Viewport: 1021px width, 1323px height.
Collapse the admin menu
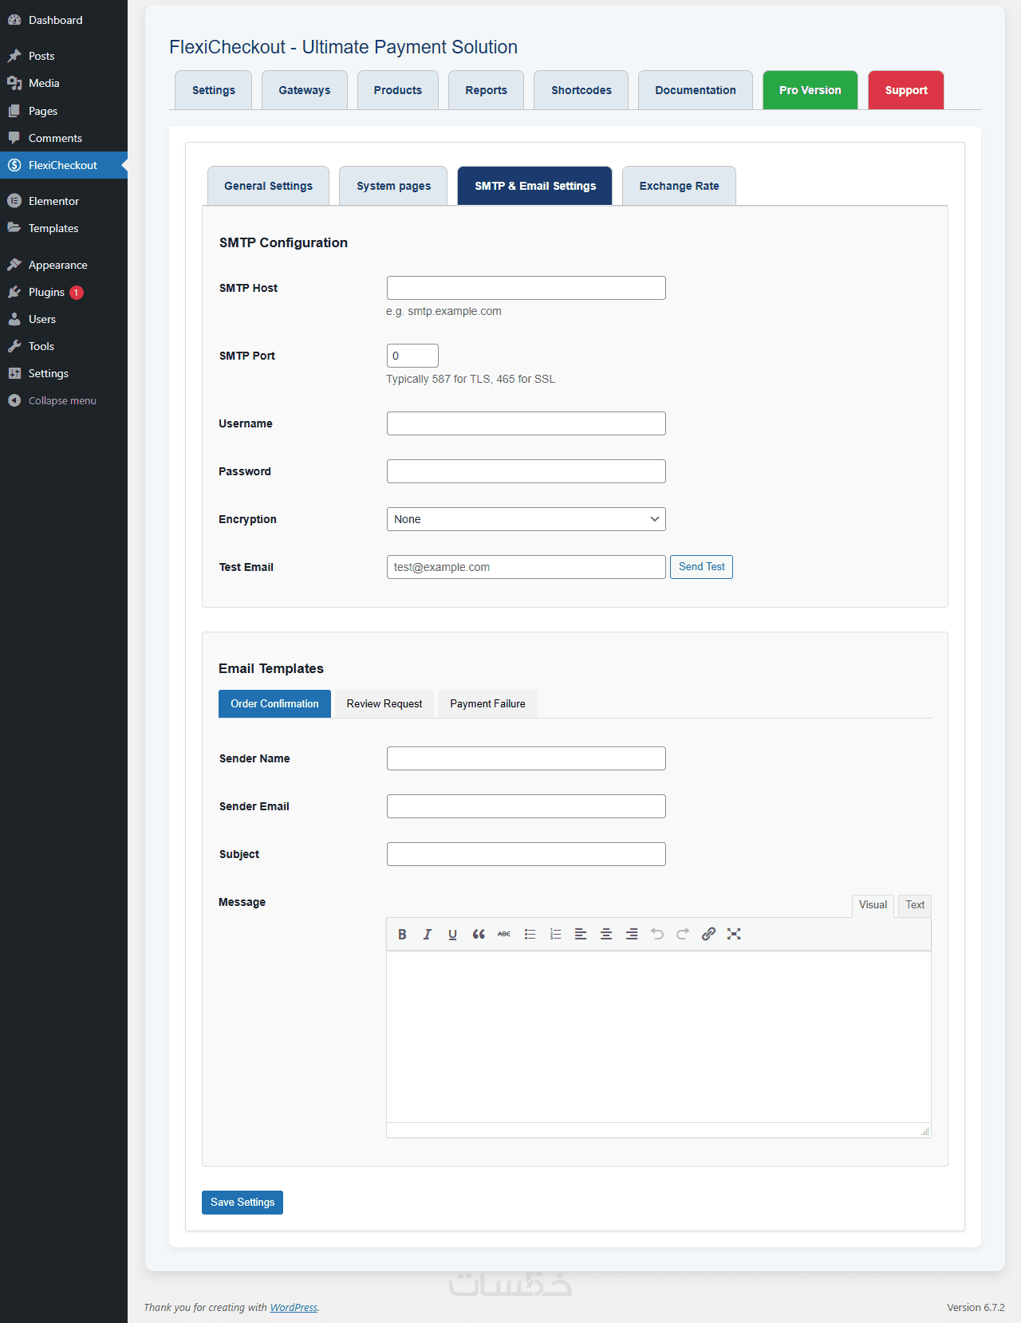tap(64, 400)
